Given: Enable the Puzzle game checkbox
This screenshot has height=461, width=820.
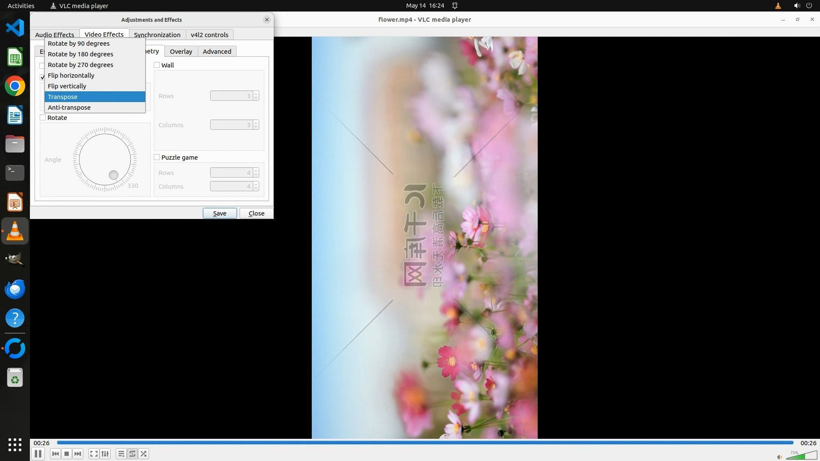Looking at the screenshot, I should coord(157,158).
